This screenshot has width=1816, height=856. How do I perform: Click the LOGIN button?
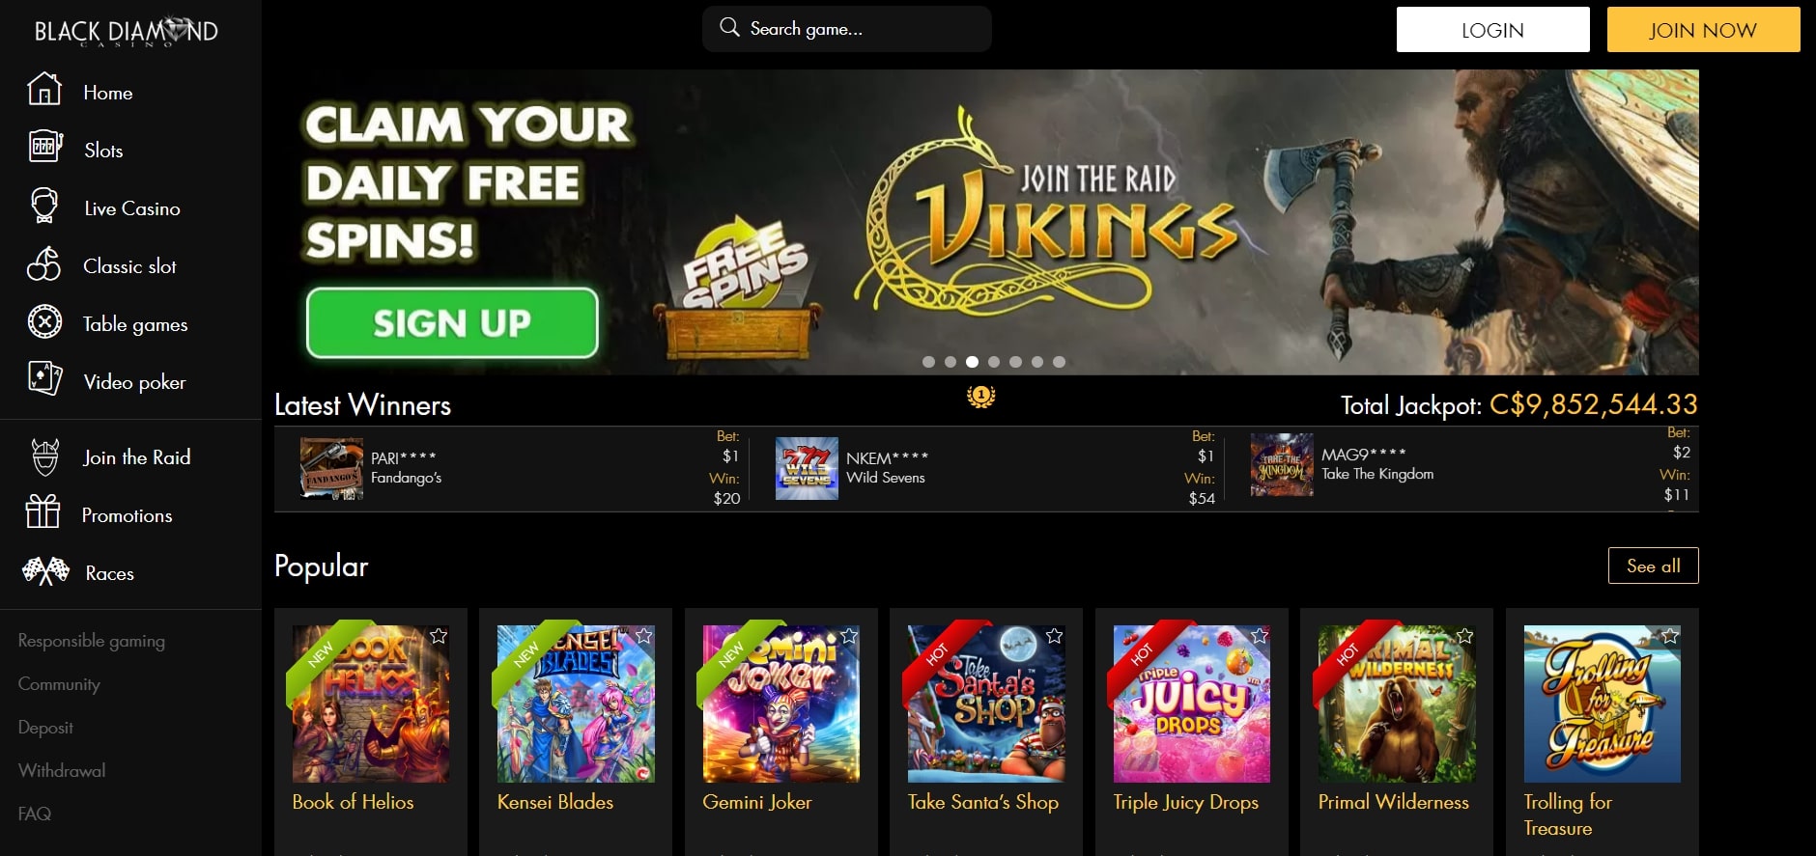tap(1492, 30)
